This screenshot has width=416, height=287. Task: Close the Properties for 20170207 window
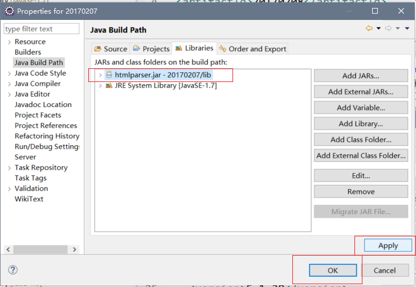coord(401,11)
